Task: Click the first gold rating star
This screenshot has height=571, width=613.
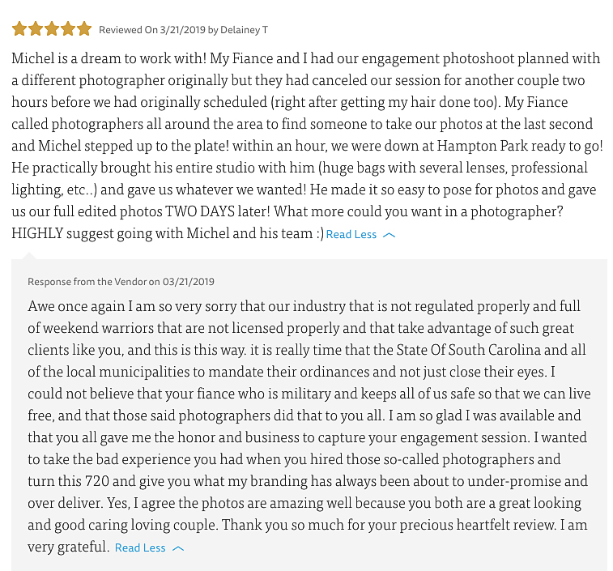Action: point(19,29)
